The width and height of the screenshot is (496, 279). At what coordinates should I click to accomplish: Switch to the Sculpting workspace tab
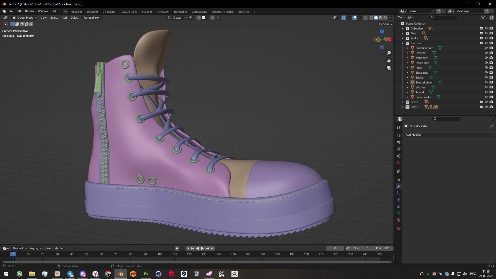click(x=92, y=12)
